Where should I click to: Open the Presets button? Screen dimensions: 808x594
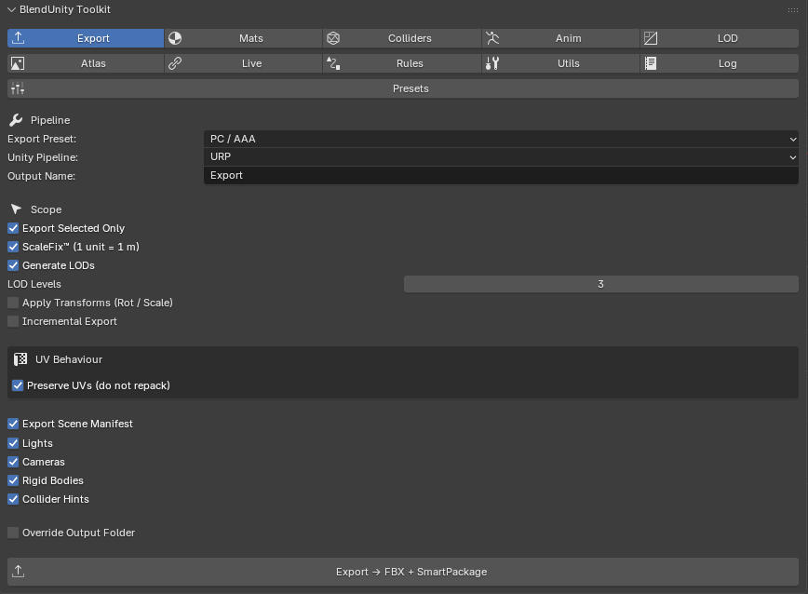[x=403, y=88]
